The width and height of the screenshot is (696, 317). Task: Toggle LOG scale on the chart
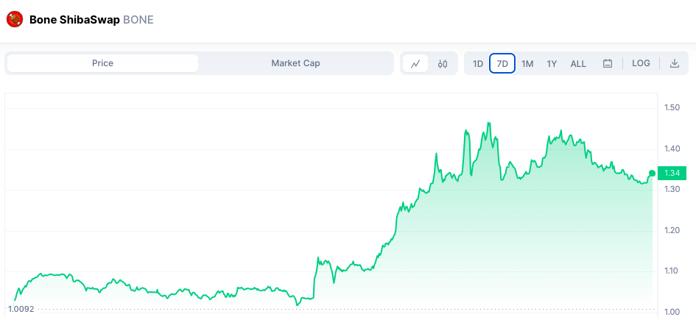pyautogui.click(x=641, y=63)
